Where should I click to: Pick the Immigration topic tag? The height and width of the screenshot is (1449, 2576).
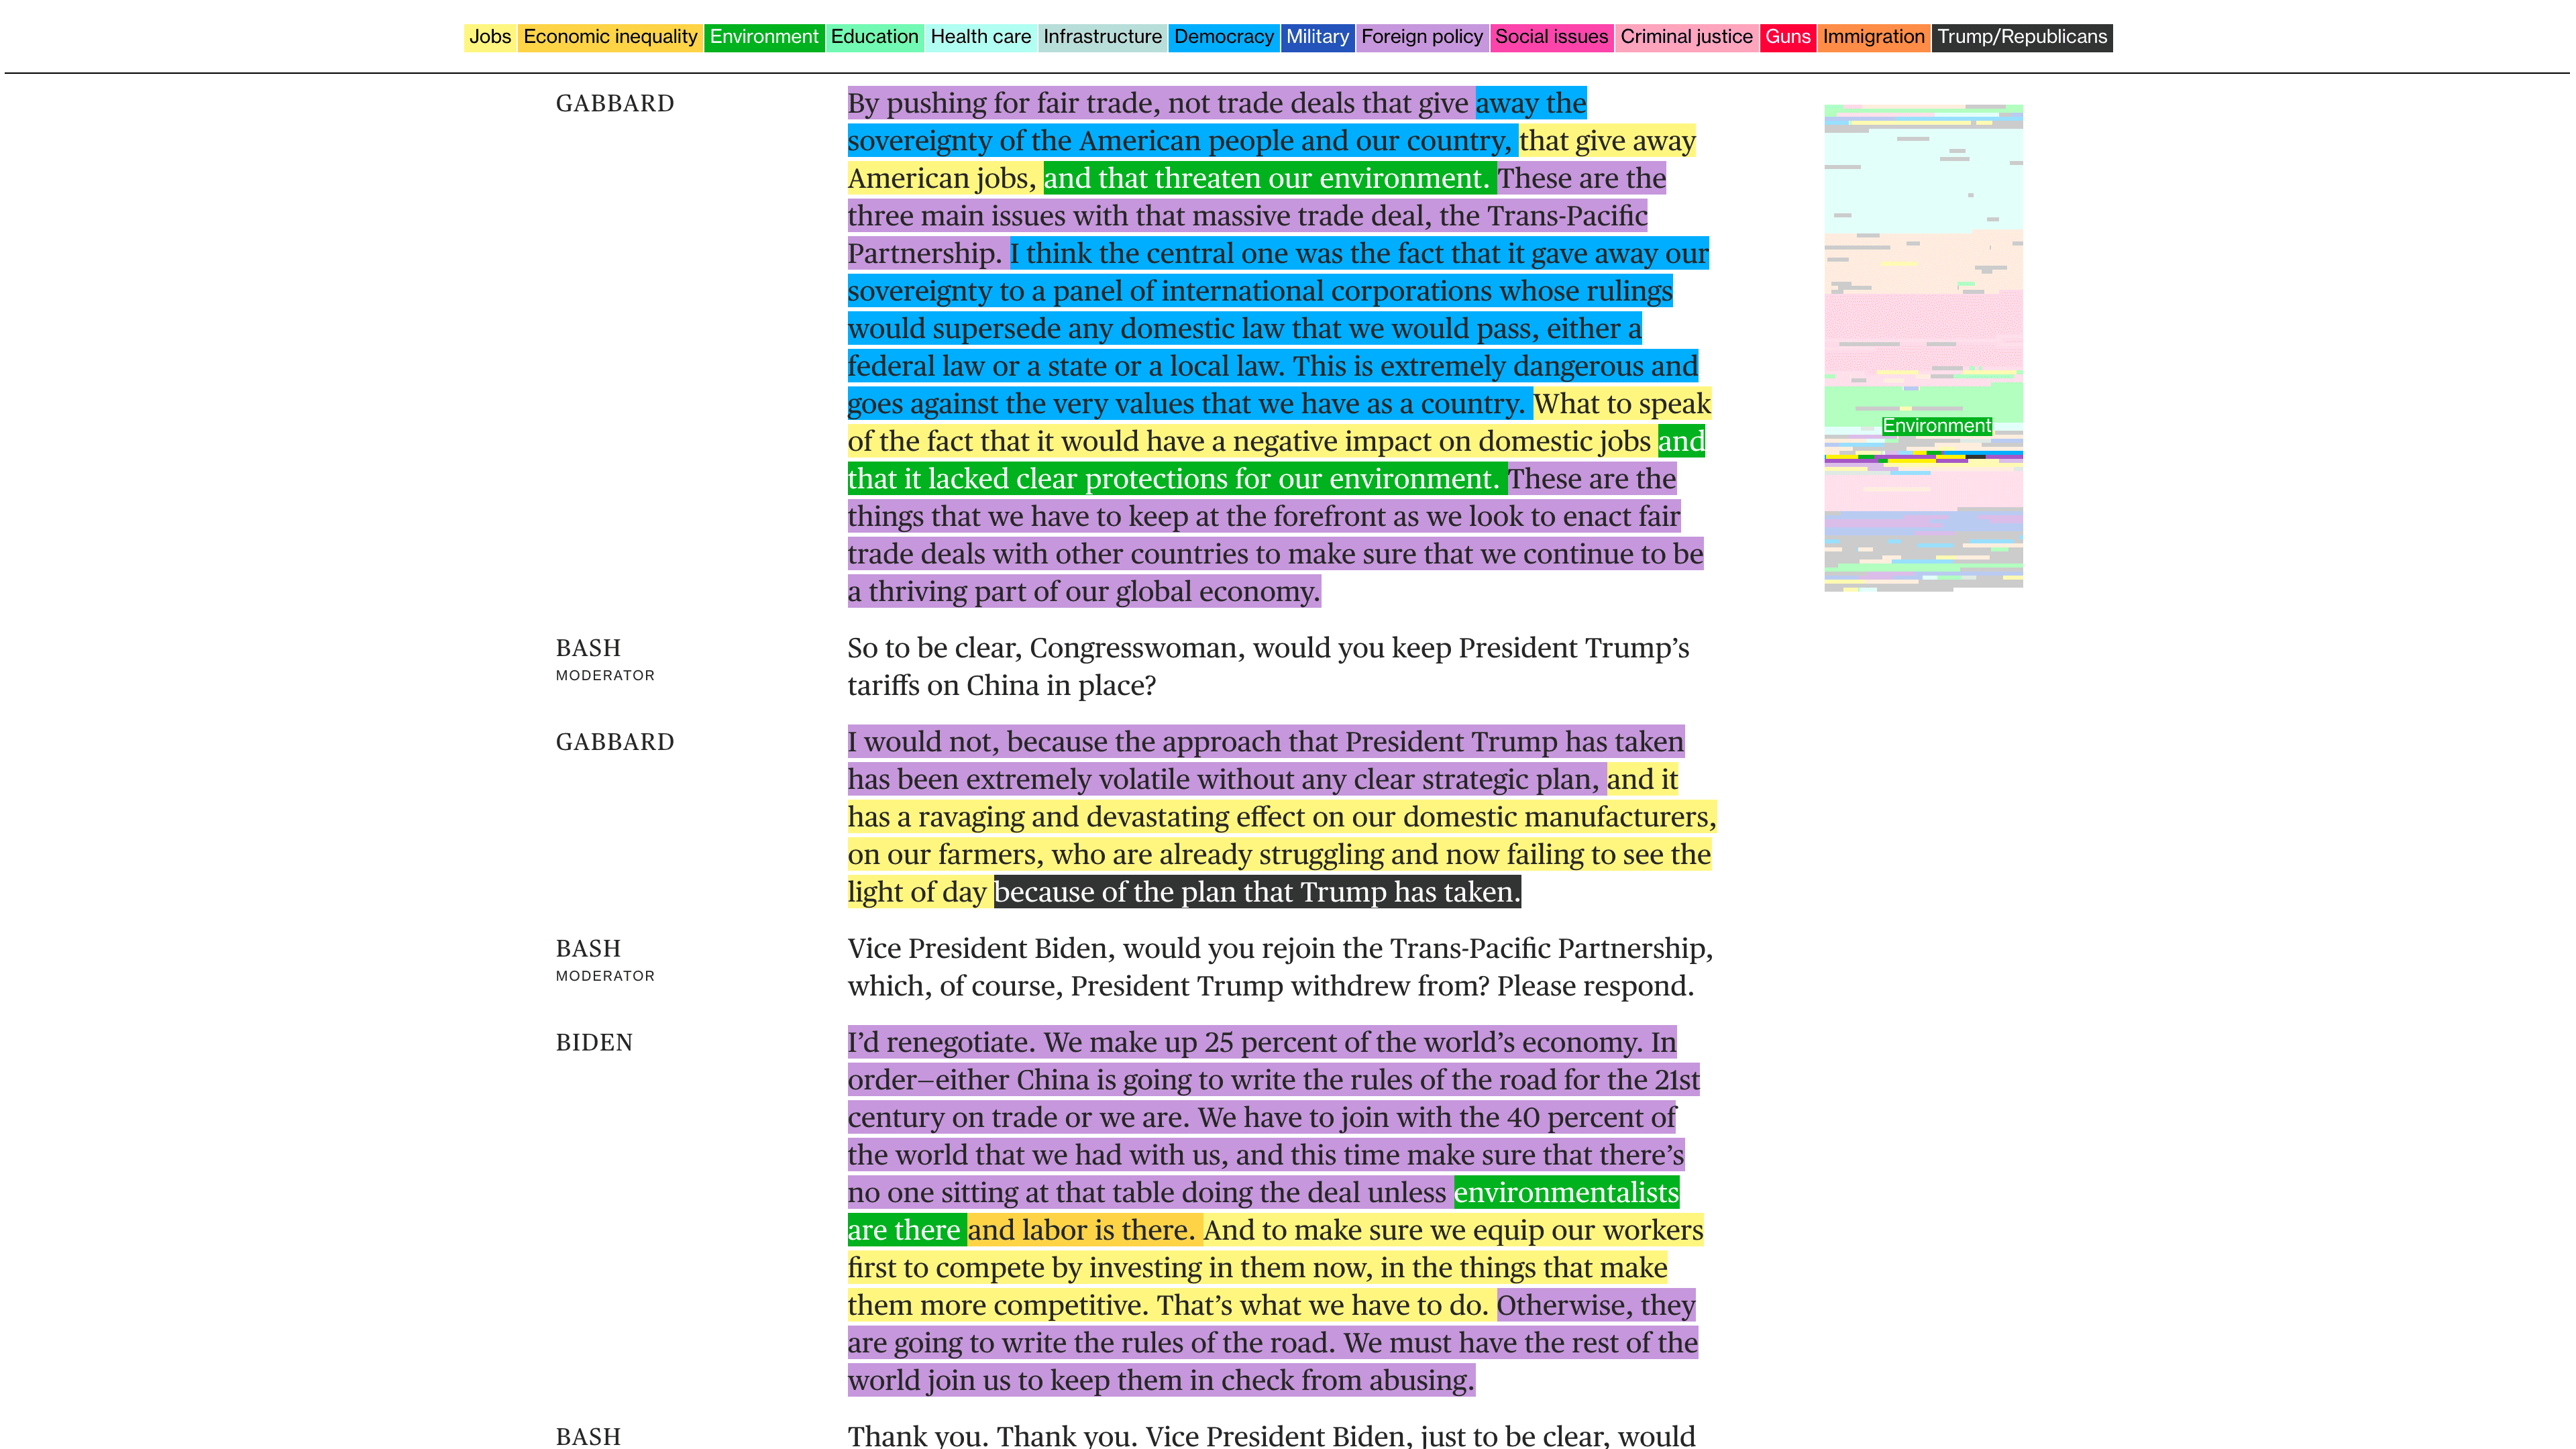(x=1873, y=37)
